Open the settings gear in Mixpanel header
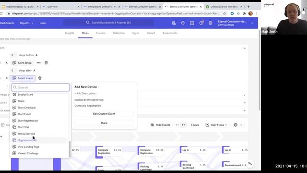Image resolution: width=307 pixels, height=173 pixels. [x=210, y=23]
